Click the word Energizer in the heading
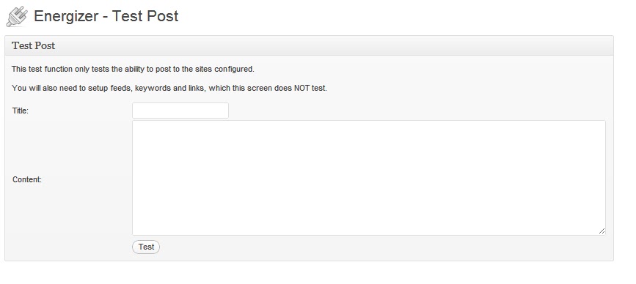 click(66, 17)
